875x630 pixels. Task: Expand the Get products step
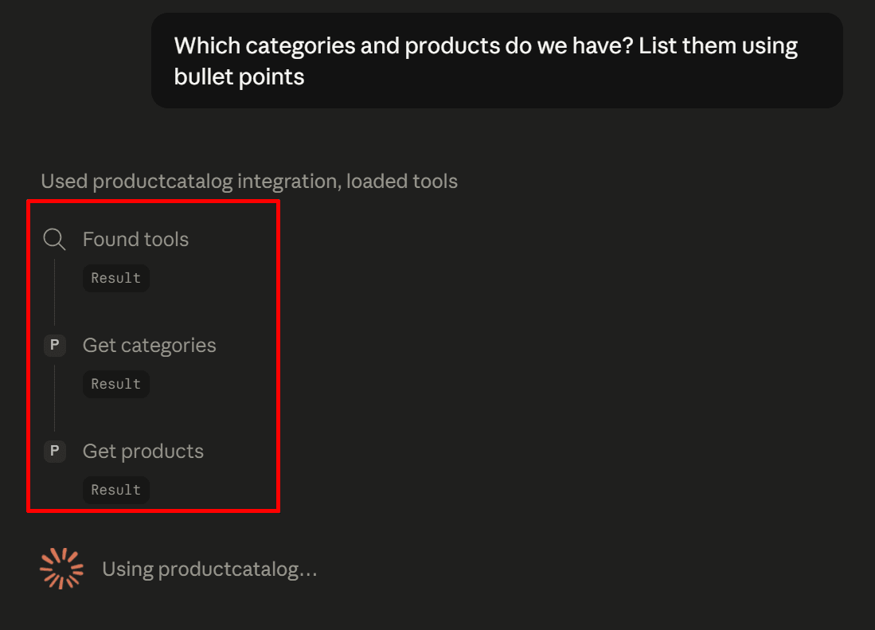[143, 452]
